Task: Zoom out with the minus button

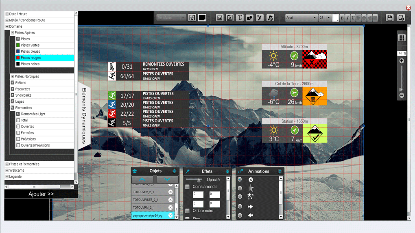Action: tap(402, 95)
